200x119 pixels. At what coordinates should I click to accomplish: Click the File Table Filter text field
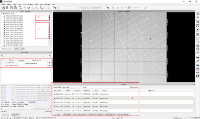(x=108, y=87)
